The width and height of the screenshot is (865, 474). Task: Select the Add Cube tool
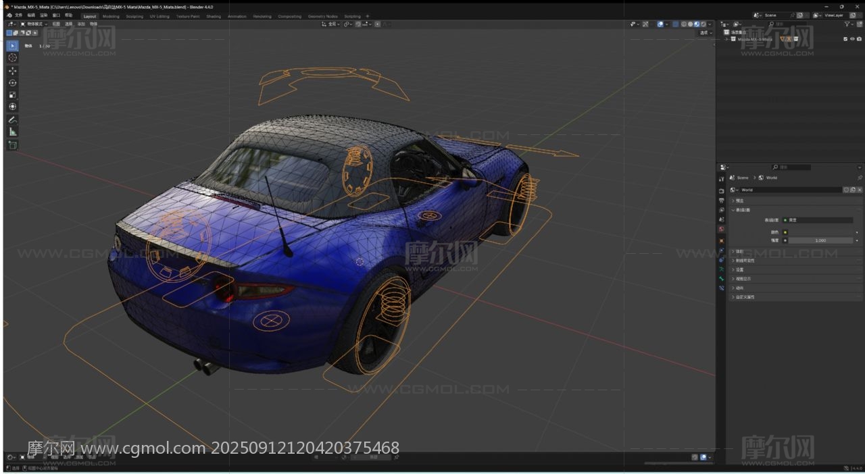click(x=12, y=144)
